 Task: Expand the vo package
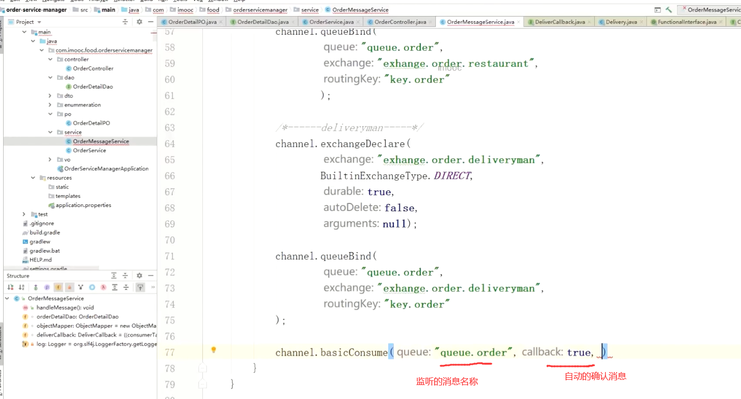(x=50, y=160)
